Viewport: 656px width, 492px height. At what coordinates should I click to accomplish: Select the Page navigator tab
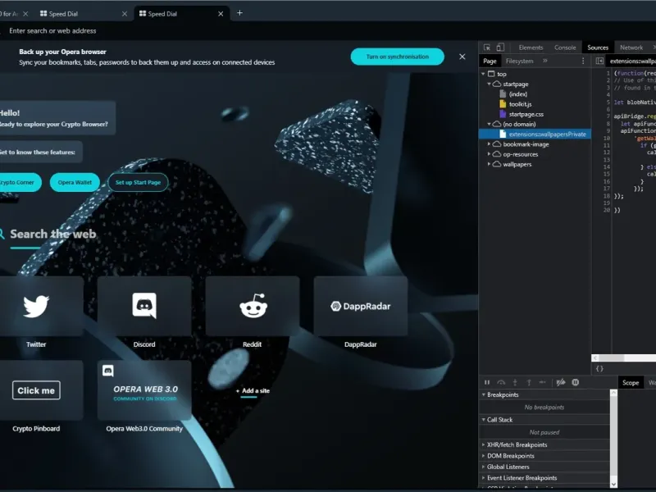[x=490, y=61]
